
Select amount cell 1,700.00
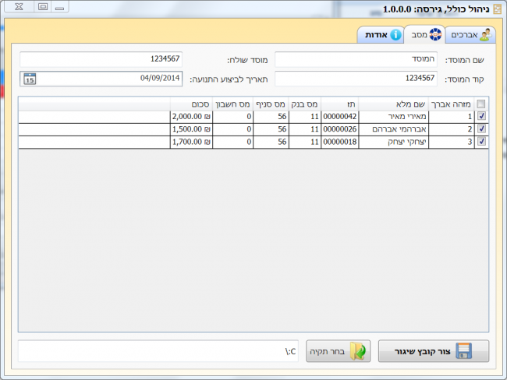(191, 142)
